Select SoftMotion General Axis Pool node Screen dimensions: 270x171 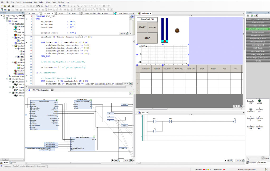point(17,76)
